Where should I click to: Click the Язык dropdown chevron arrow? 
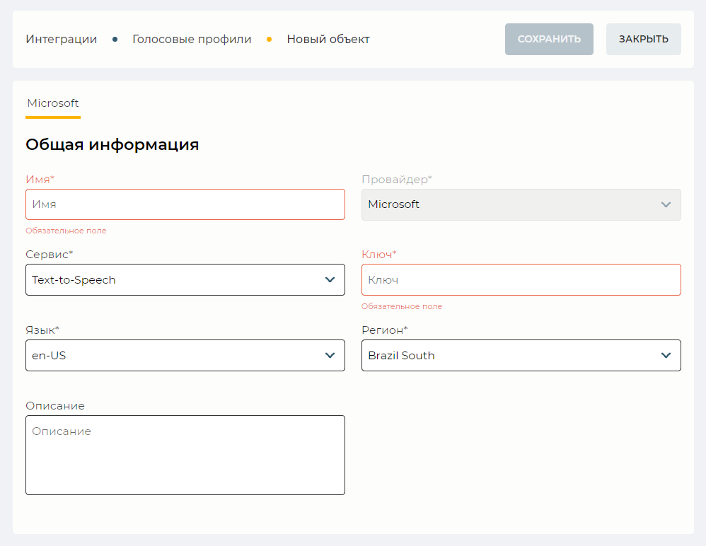(330, 355)
